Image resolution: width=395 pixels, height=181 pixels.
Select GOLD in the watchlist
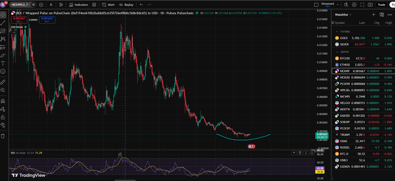click(363, 38)
